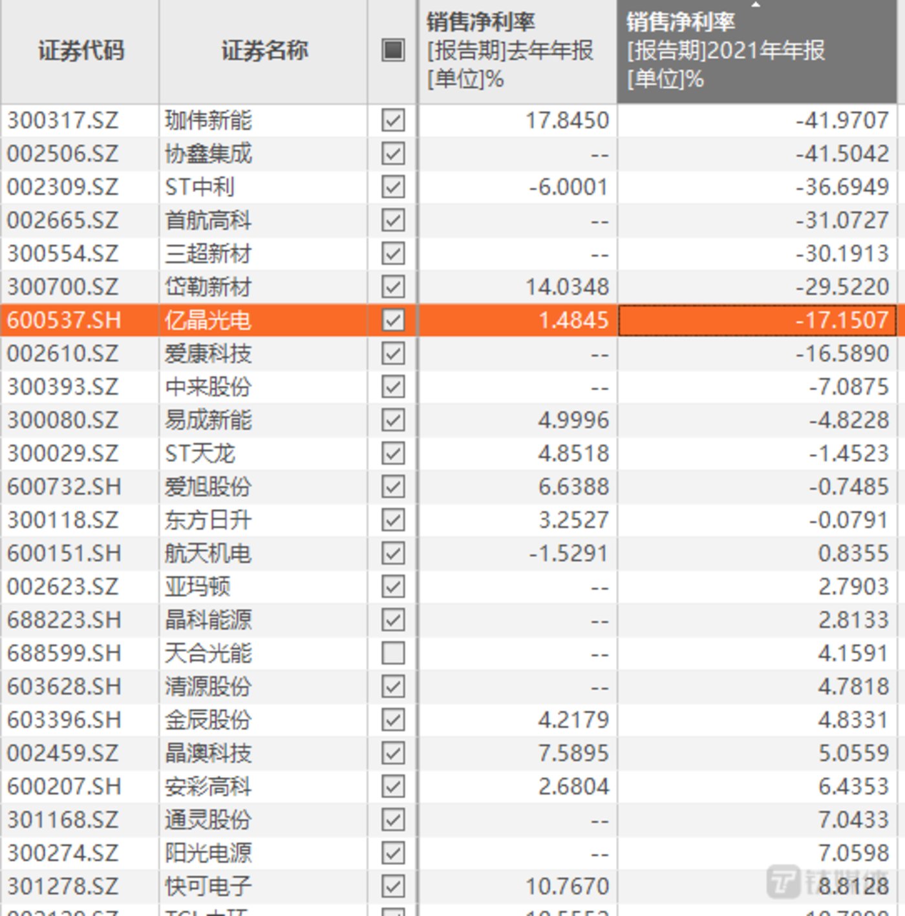Click the sort arrow above 2021年年报 column
Screen dimensions: 905x916
tap(756, 6)
